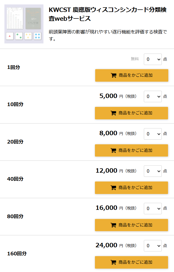Open the quantity dropdown for 10回分
Viewport: 174px width, 272px height.
[153, 96]
